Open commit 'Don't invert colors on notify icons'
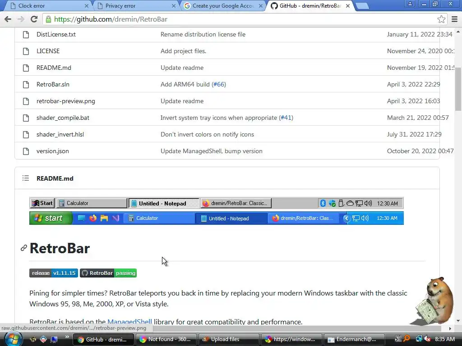This screenshot has height=346, width=462. click(207, 134)
